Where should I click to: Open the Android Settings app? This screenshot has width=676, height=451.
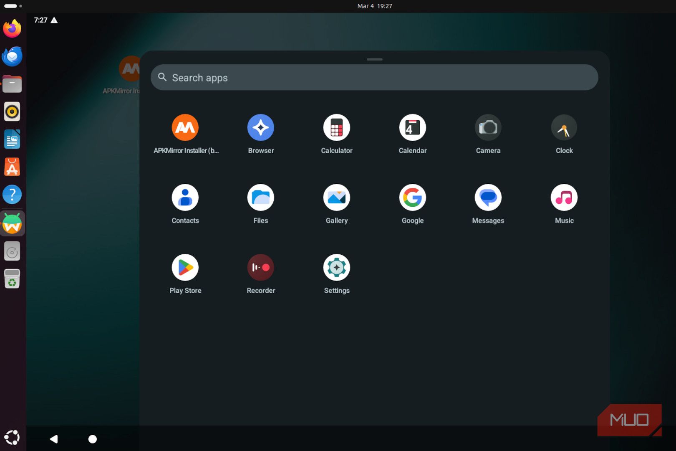(337, 268)
